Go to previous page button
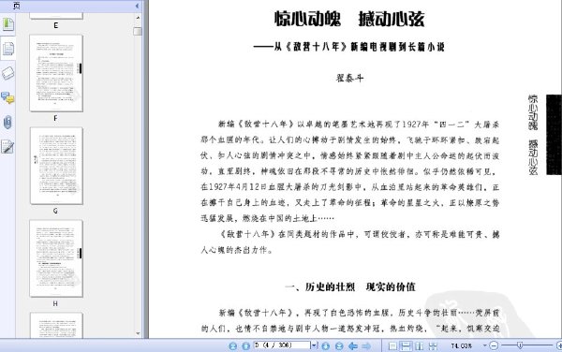Image resolution: width=562 pixels, height=352 pixels. [245, 345]
